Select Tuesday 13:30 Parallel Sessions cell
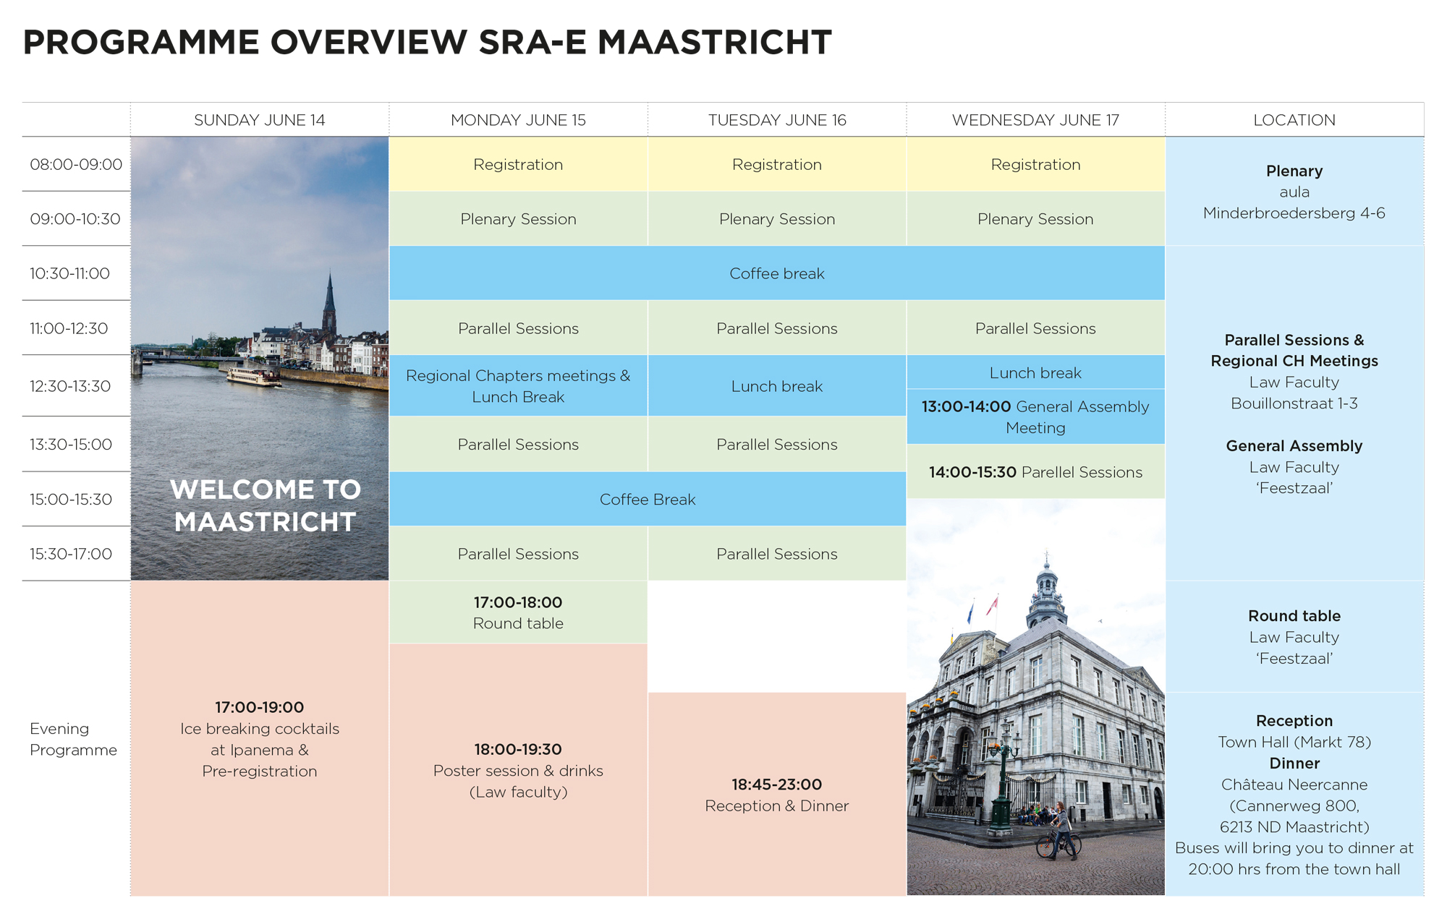The width and height of the screenshot is (1447, 919). pos(777,444)
